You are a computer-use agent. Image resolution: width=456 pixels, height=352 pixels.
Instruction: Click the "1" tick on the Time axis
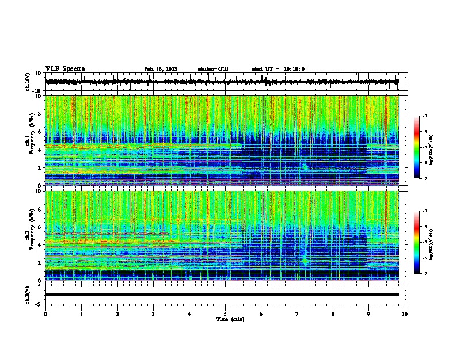81,314
